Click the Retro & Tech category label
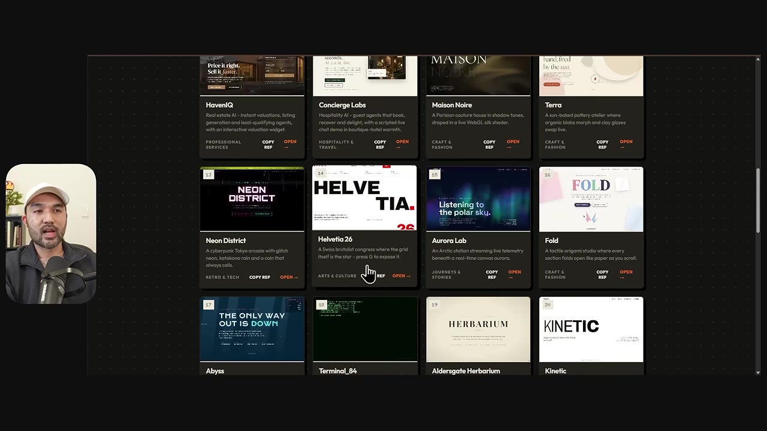 click(x=222, y=277)
